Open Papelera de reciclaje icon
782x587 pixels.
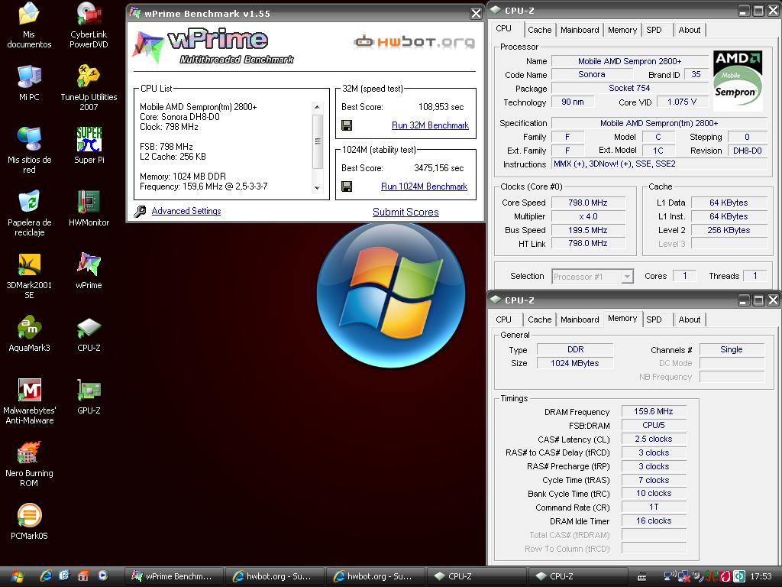[x=29, y=213]
